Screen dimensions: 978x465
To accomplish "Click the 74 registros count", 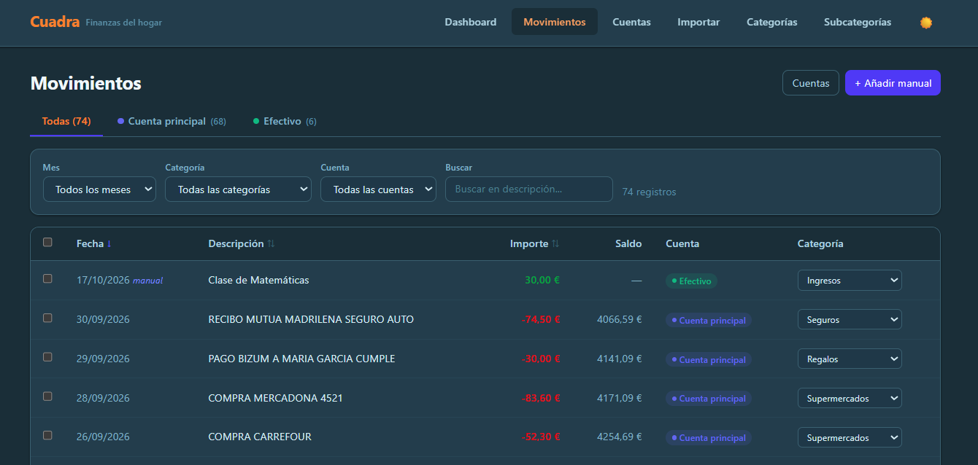I will [649, 192].
